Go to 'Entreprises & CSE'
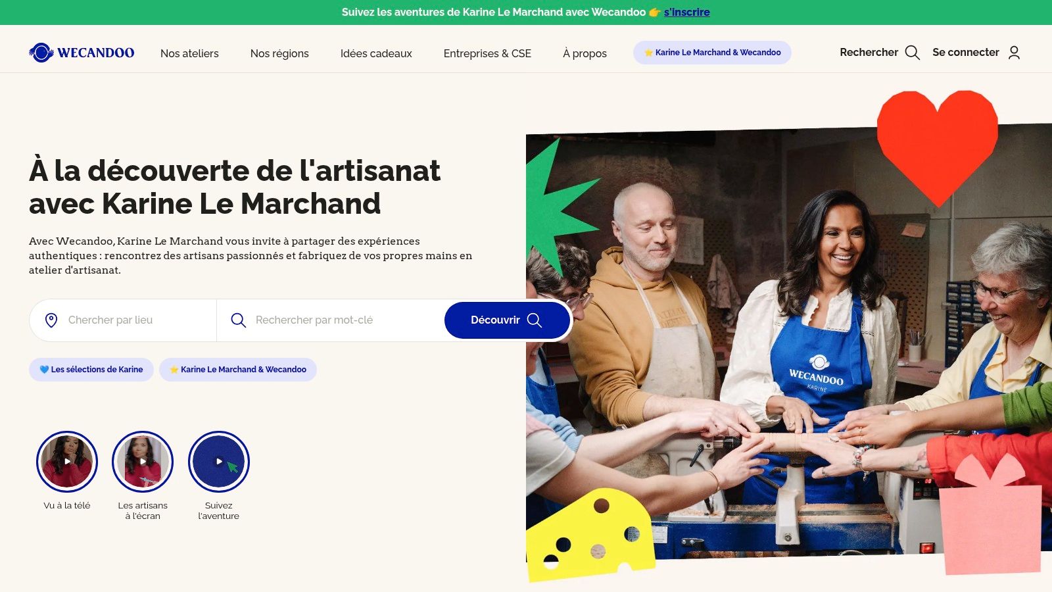This screenshot has height=592, width=1052. click(487, 53)
